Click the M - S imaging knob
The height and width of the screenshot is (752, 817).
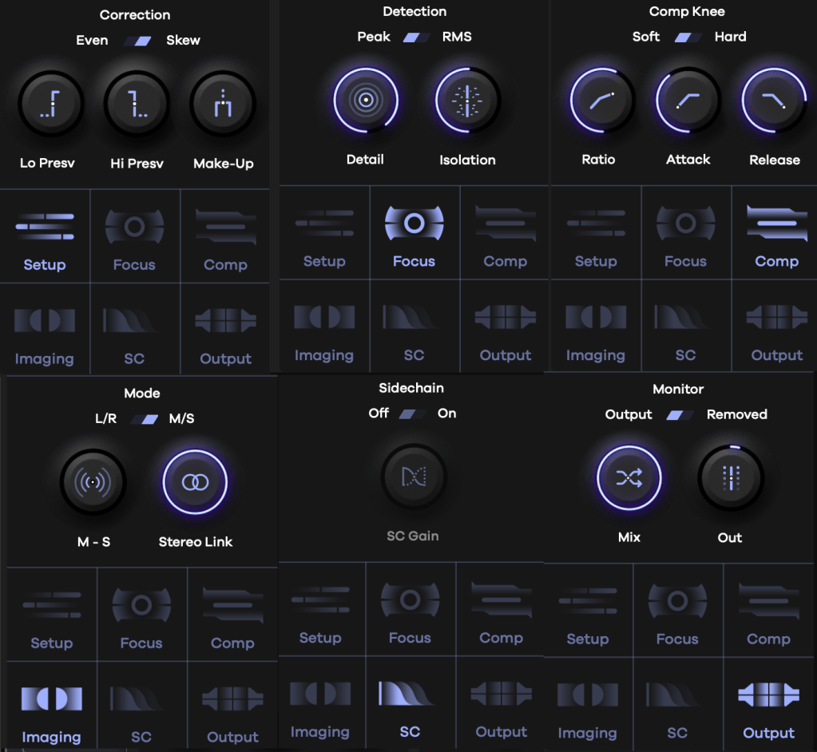(93, 482)
